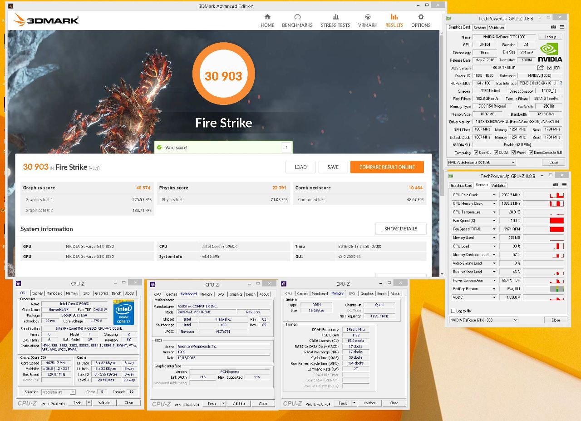Open the hamburger menu in GPU-Z Sensors window
Image resolution: width=581 pixels, height=421 pixels.
[x=564, y=185]
